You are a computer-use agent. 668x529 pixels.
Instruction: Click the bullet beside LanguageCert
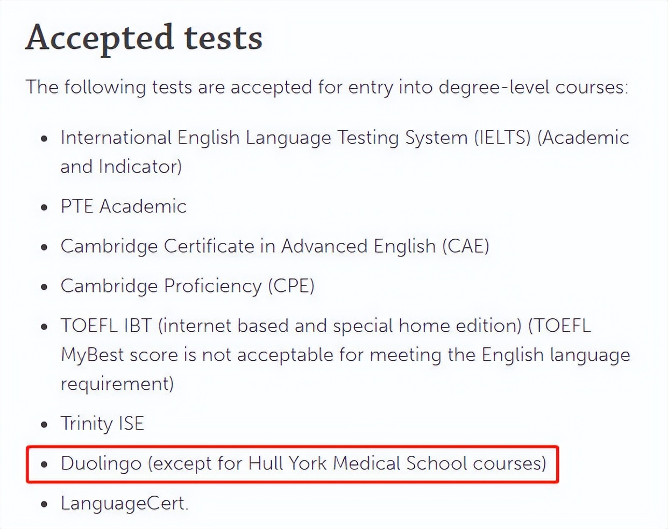tap(44, 504)
